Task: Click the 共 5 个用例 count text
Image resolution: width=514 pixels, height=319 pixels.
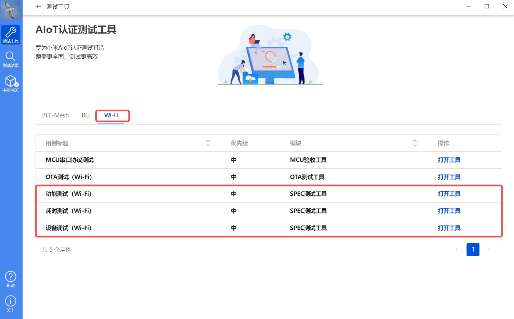Action: (57, 250)
